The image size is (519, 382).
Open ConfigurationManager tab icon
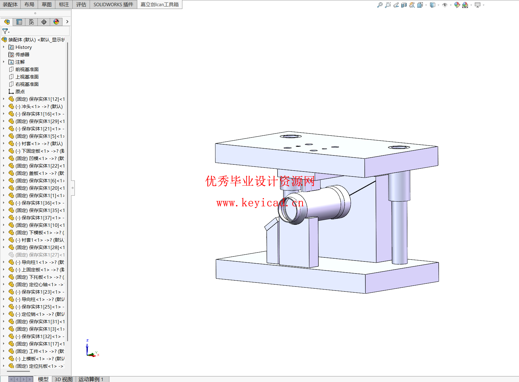tap(32, 22)
